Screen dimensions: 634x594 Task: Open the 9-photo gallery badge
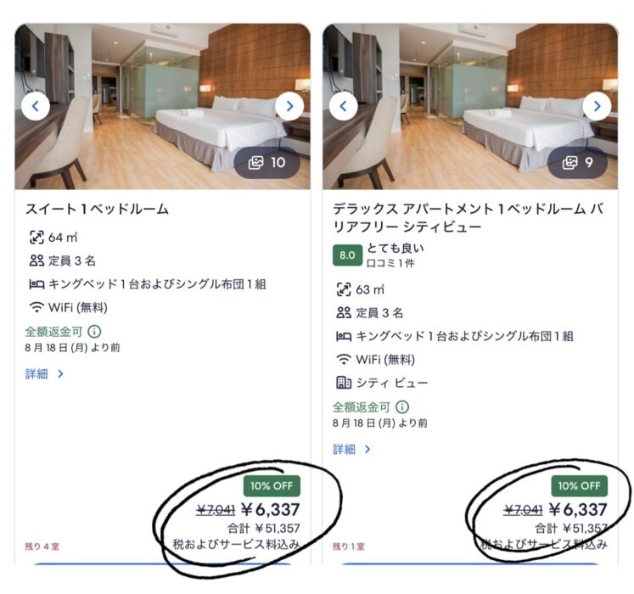click(x=577, y=163)
